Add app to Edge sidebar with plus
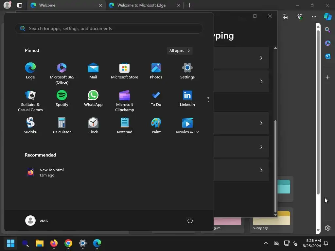335x251 pixels. [327, 77]
